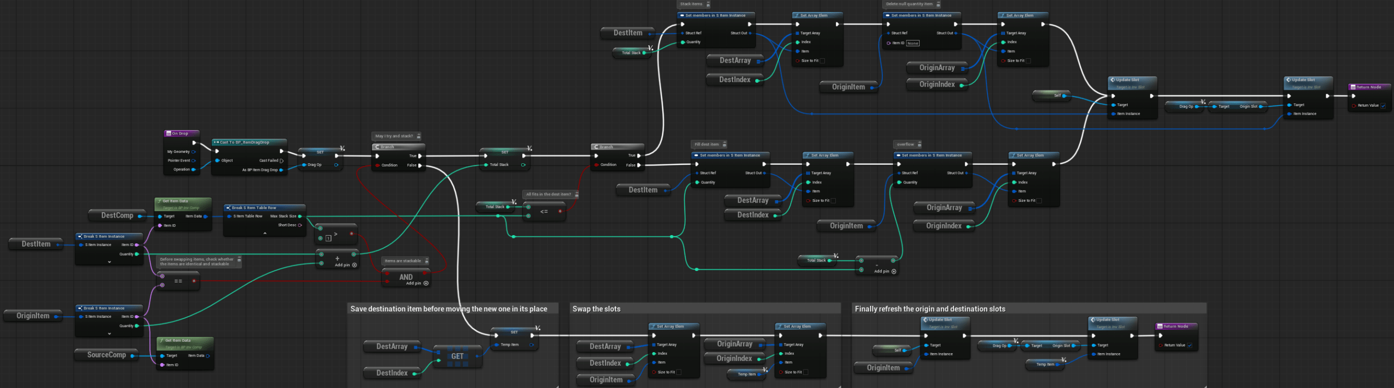This screenshot has width=1394, height=388.
Task: Expand the OriginItem Break S Item Instance node
Action: click(109, 334)
